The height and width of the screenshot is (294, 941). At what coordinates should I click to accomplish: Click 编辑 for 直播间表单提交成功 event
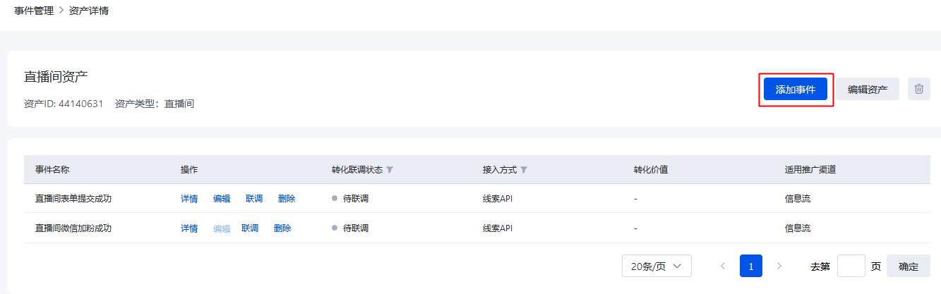click(222, 199)
